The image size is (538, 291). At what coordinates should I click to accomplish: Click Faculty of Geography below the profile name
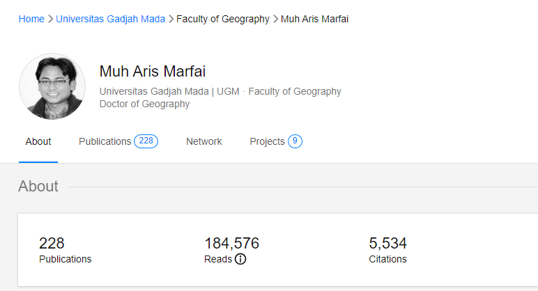tap(295, 91)
